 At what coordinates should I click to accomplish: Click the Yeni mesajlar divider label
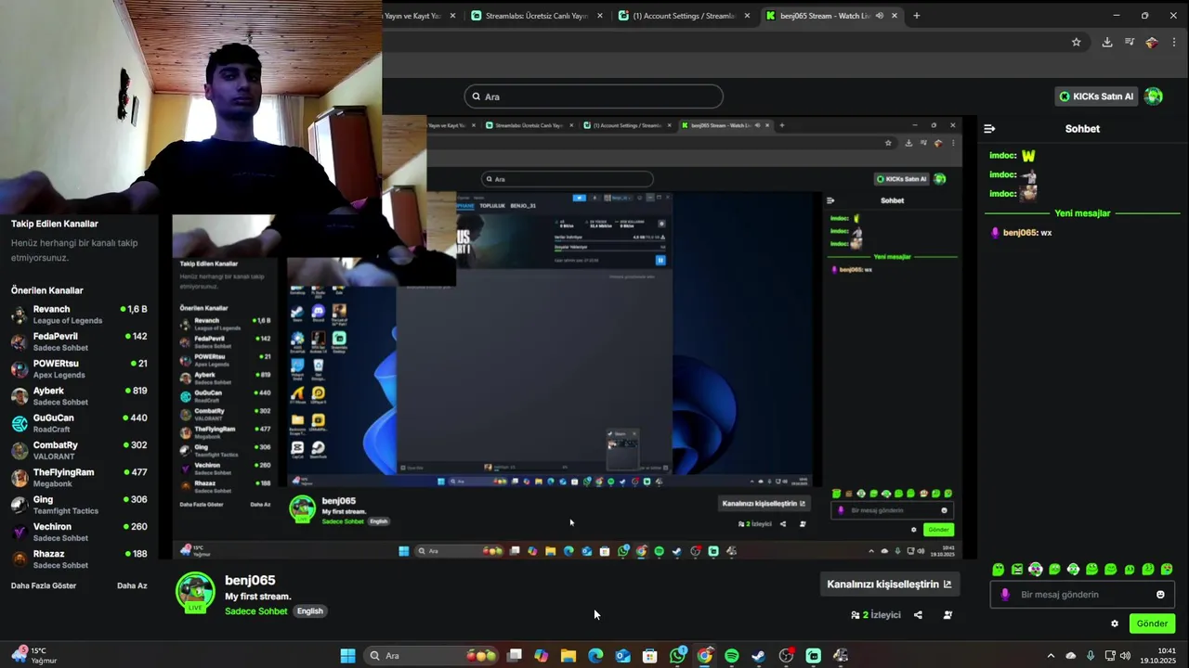(x=1082, y=213)
